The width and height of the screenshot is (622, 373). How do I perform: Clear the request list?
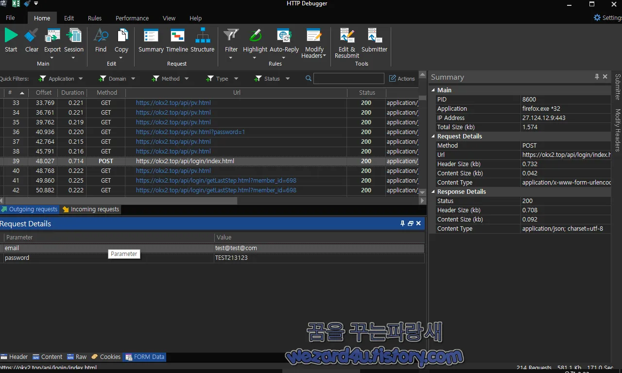[32, 40]
